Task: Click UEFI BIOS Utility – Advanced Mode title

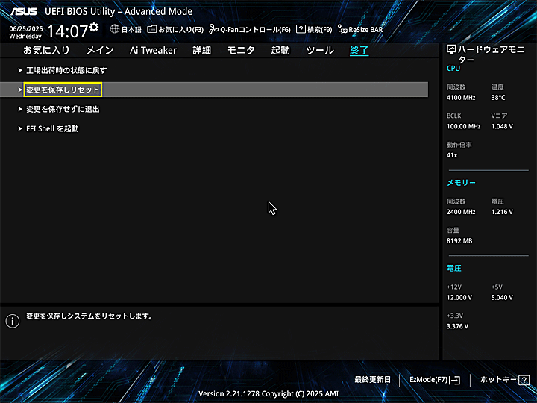Action: tap(119, 12)
